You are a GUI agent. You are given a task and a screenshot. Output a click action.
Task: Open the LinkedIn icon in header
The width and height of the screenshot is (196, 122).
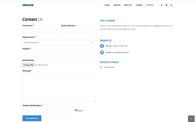tap(171, 5)
